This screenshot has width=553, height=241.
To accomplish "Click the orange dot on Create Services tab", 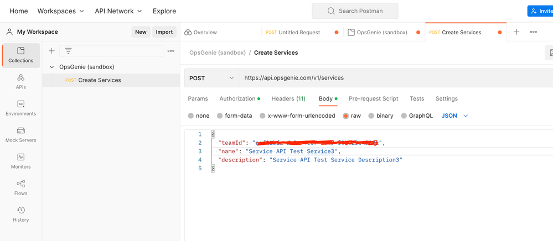I will click(x=500, y=33).
